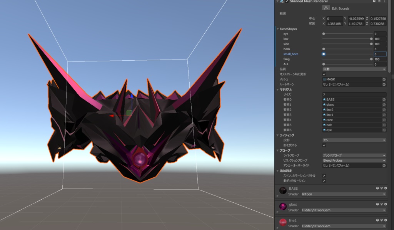Open object picker for 要素1 glass material

[x=384, y=105]
